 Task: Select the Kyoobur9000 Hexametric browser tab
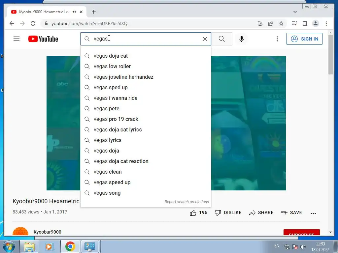(47, 12)
